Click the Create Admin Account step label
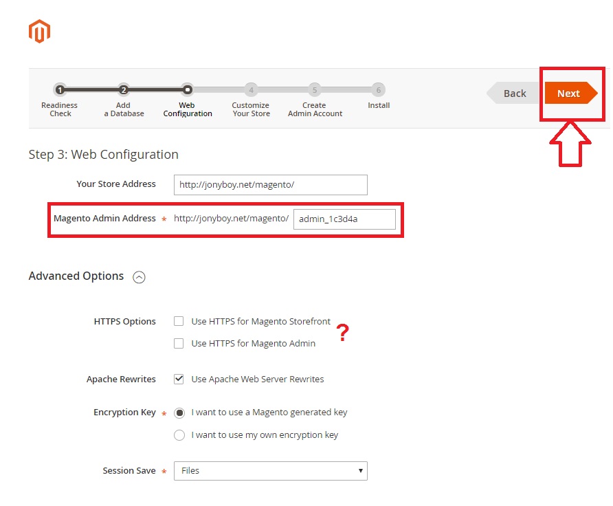This screenshot has height=506, width=613. [315, 109]
